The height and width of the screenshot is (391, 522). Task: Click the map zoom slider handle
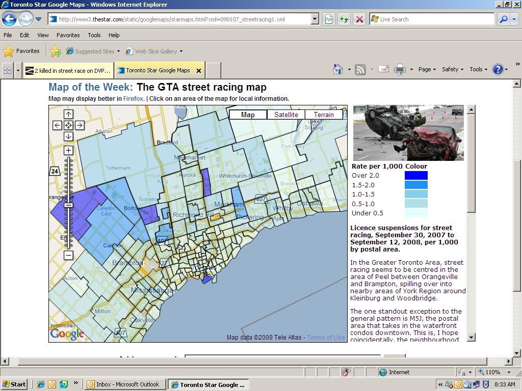(68, 205)
